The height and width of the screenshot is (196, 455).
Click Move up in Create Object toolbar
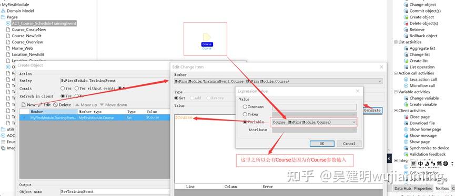pyautogui.click(x=86, y=105)
